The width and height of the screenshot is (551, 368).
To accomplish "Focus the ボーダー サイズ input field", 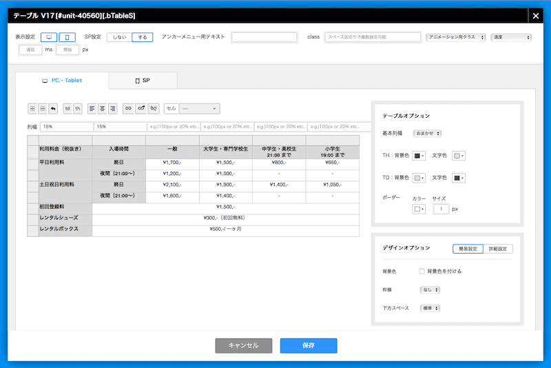I will point(441,209).
